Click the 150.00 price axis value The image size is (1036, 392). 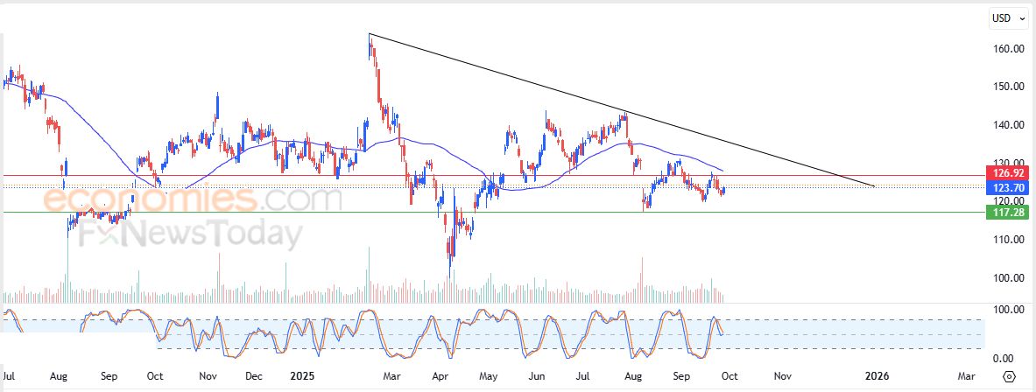pos(1007,87)
